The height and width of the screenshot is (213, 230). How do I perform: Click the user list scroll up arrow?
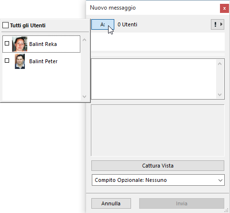pyautogui.click(x=85, y=40)
